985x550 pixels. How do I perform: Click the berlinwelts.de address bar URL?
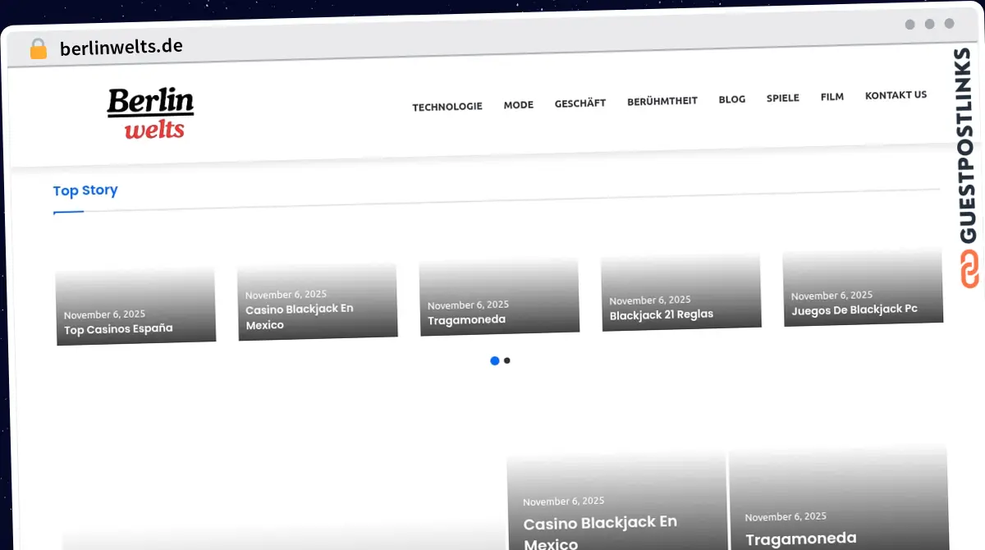121,47
